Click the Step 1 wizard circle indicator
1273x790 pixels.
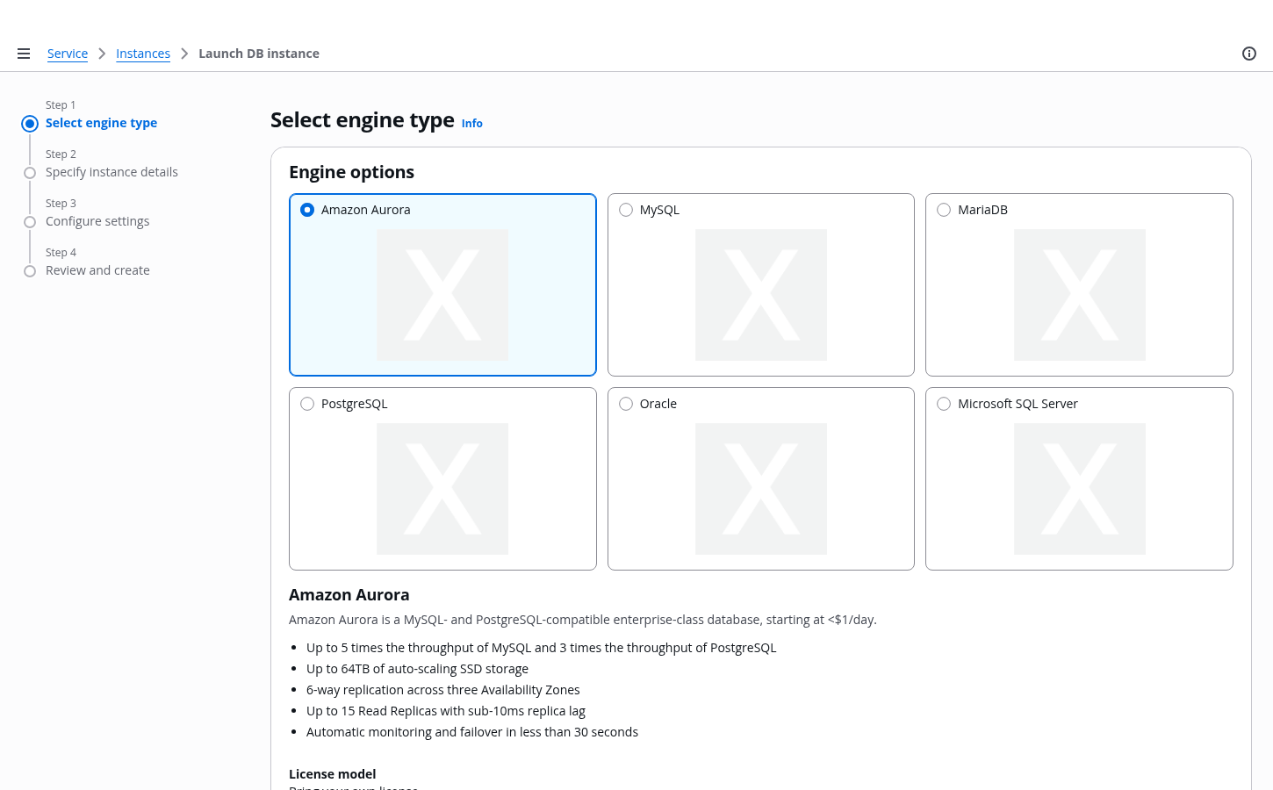click(30, 124)
